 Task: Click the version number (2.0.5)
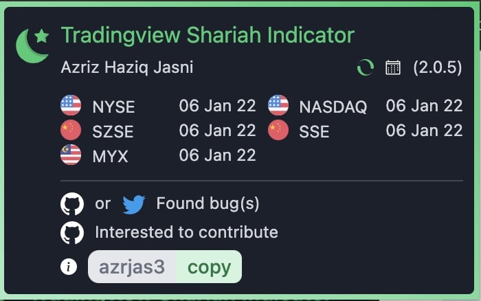pyautogui.click(x=438, y=67)
